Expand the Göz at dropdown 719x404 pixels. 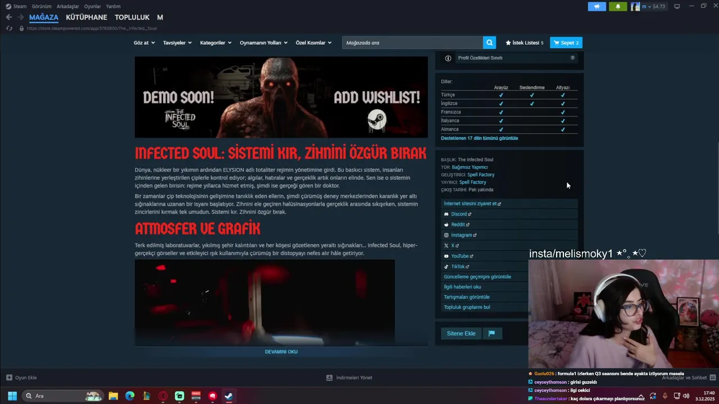(x=144, y=43)
